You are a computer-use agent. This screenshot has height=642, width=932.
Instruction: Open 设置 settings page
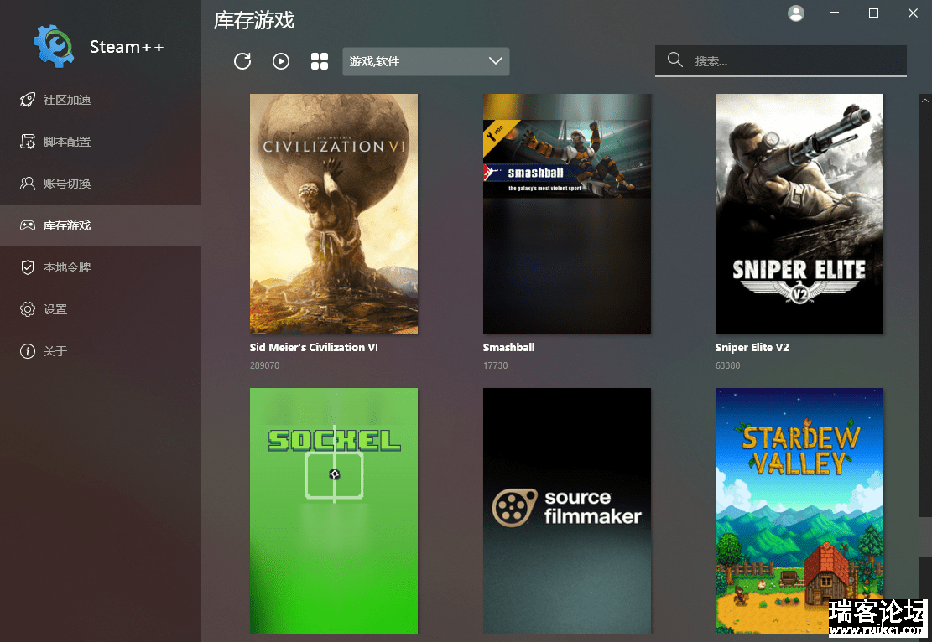tap(55, 309)
